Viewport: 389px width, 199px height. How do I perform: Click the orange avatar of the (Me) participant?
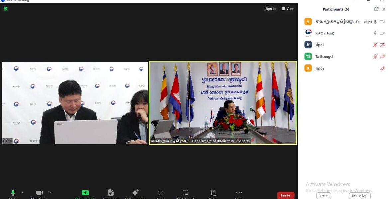pos(308,22)
